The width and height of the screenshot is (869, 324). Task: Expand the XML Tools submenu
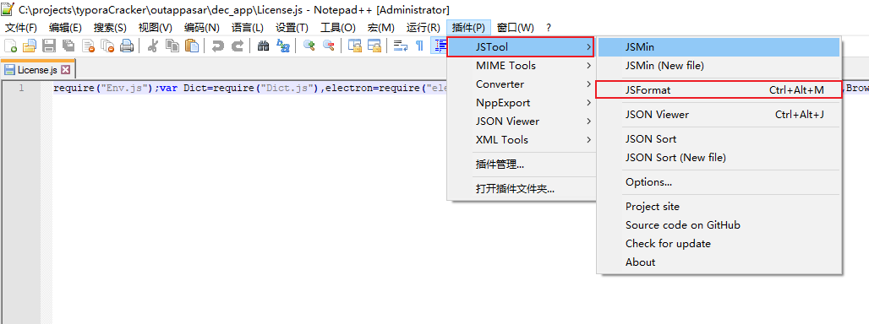tap(521, 140)
